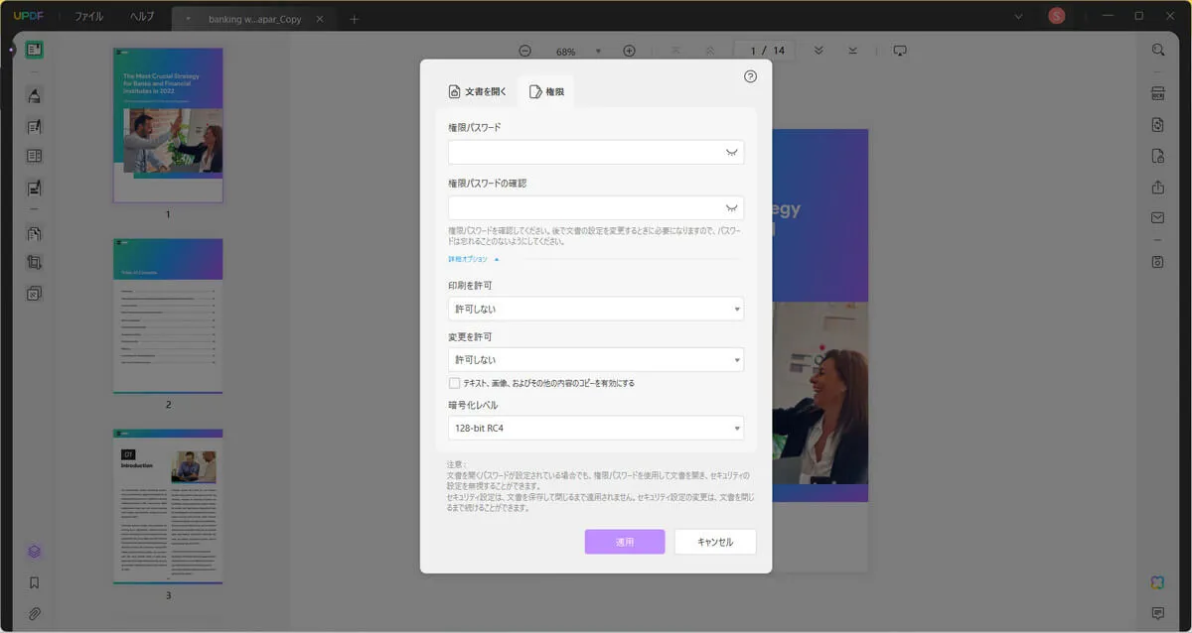This screenshot has width=1192, height=633.
Task: Click the Share file icon in right sidebar
Action: coord(1157,187)
